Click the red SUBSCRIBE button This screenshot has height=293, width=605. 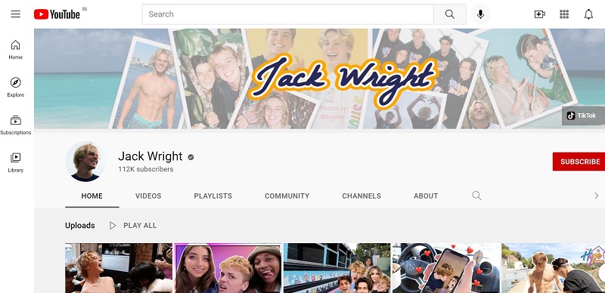point(579,162)
